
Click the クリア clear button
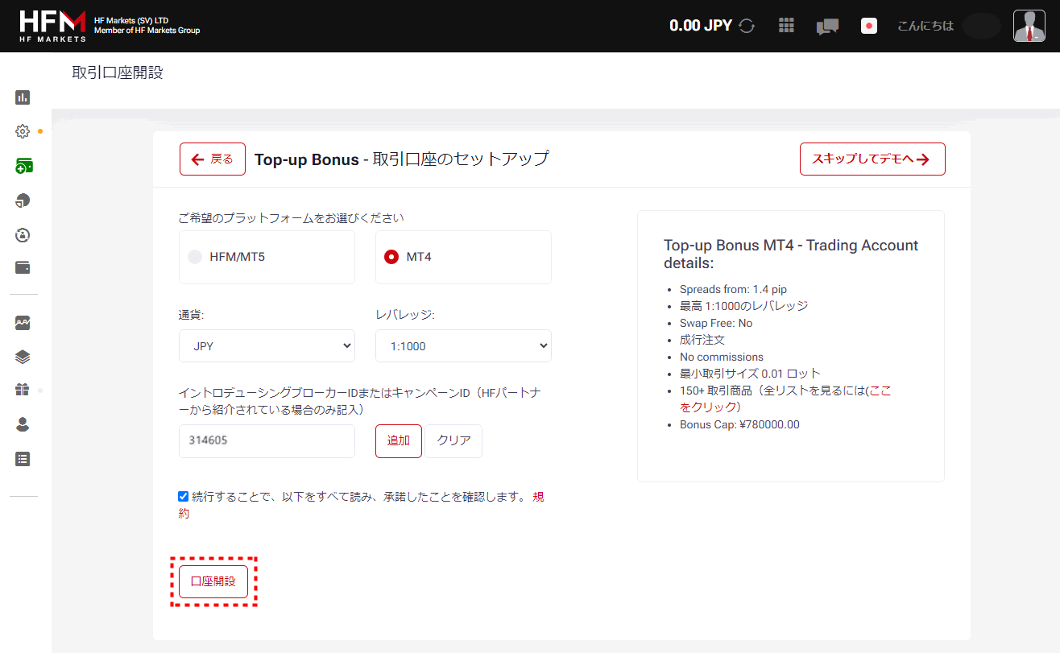click(x=453, y=440)
